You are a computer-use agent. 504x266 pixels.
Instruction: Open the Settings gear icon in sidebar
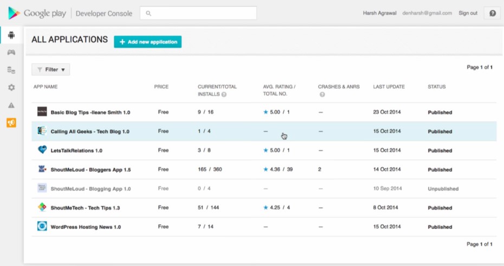[x=11, y=87]
